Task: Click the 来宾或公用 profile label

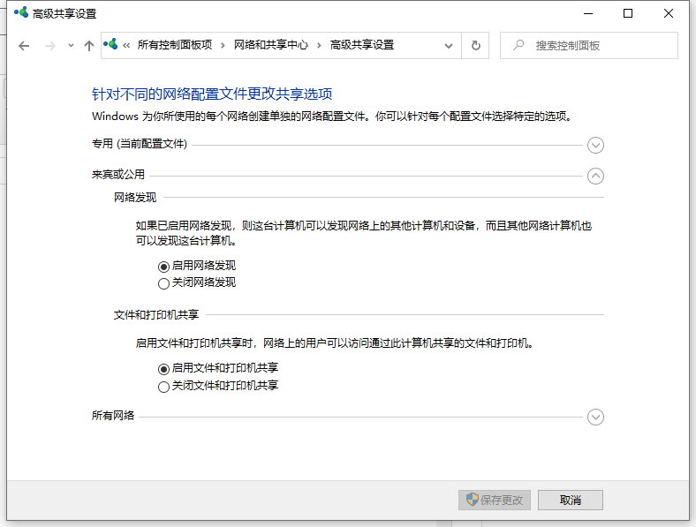Action: (118, 174)
